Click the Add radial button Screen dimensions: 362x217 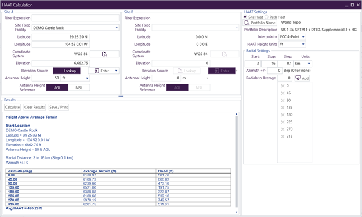point(302,78)
